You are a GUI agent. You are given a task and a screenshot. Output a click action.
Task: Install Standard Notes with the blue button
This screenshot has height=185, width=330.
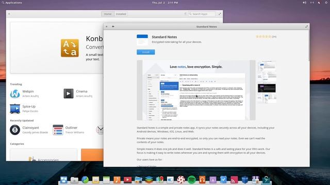point(145,52)
